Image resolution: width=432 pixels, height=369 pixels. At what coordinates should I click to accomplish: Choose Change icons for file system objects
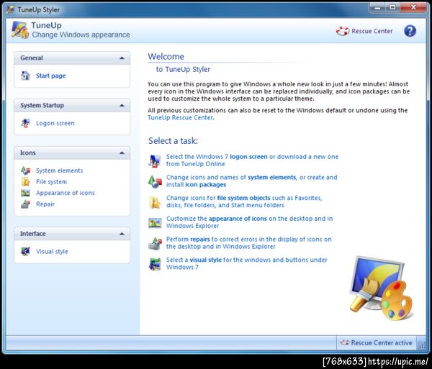tap(244, 201)
